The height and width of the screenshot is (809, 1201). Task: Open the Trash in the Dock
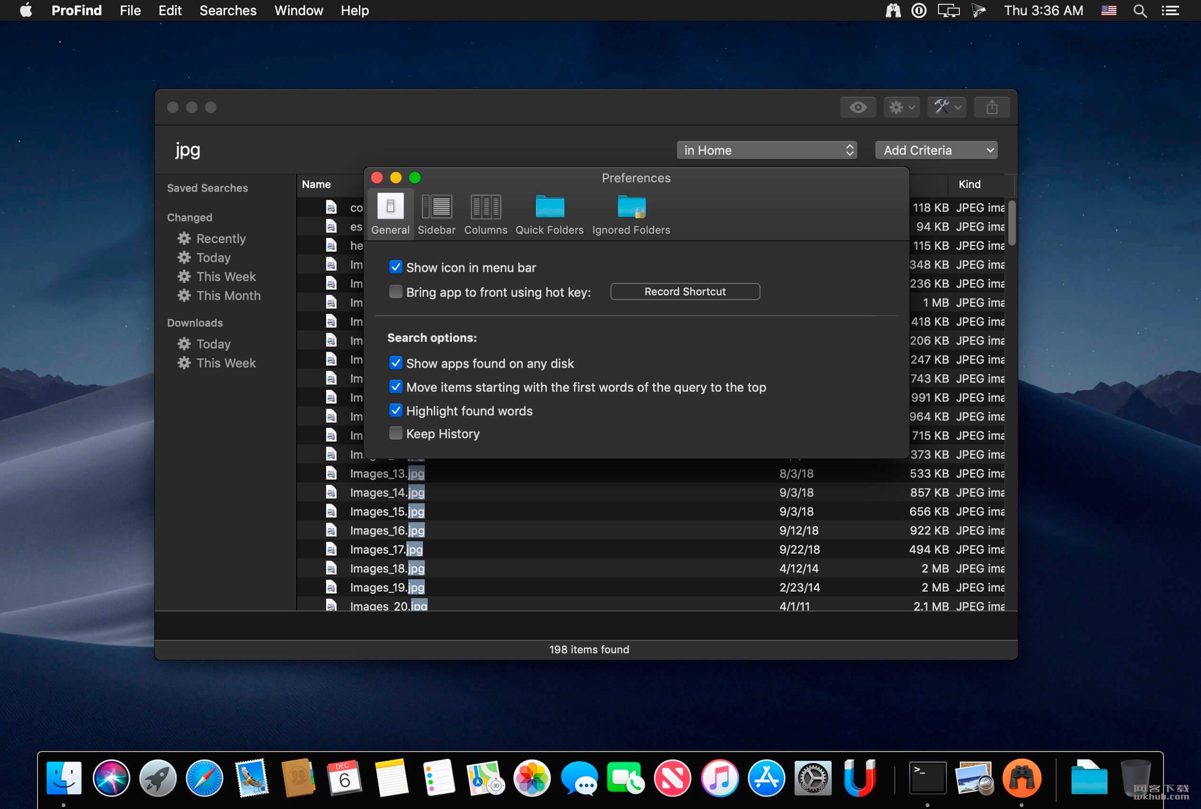click(1135, 778)
